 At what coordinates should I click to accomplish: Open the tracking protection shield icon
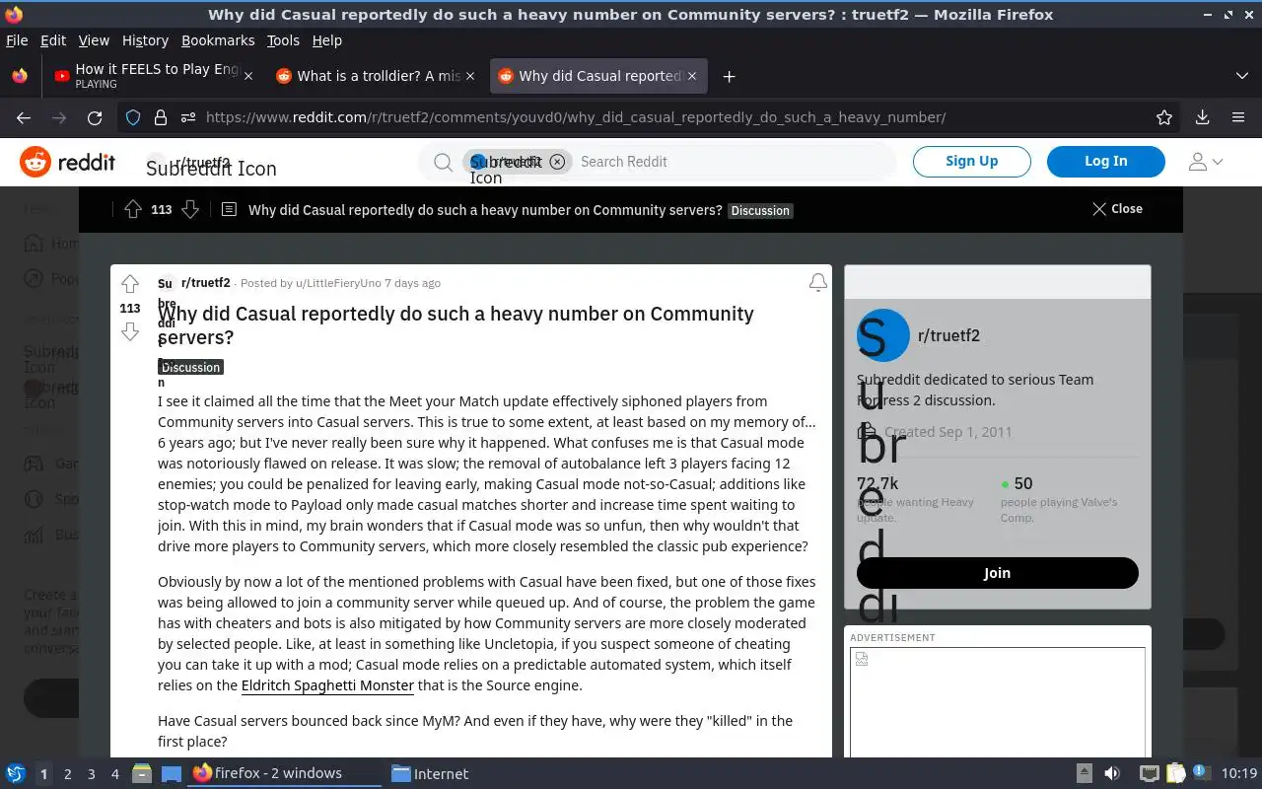(133, 117)
